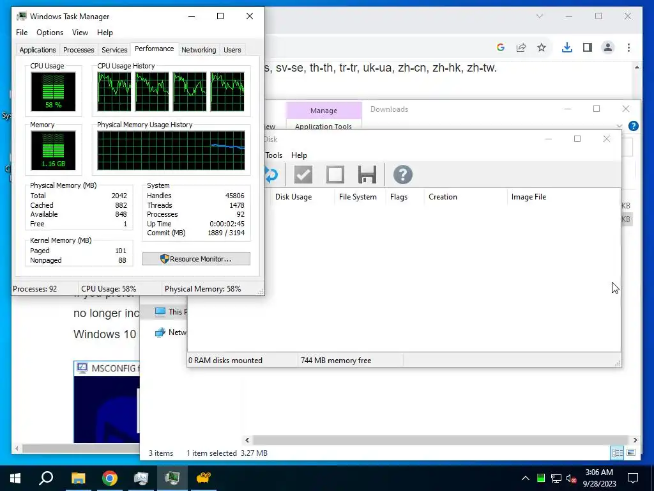Image resolution: width=654 pixels, height=491 pixels.
Task: Switch to the Processes tab
Action: click(x=79, y=50)
